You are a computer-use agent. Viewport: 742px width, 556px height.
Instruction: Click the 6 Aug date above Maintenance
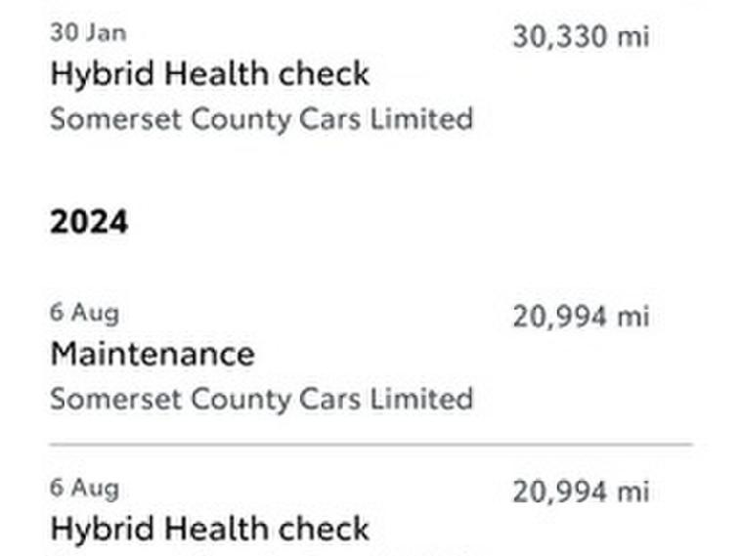[85, 313]
